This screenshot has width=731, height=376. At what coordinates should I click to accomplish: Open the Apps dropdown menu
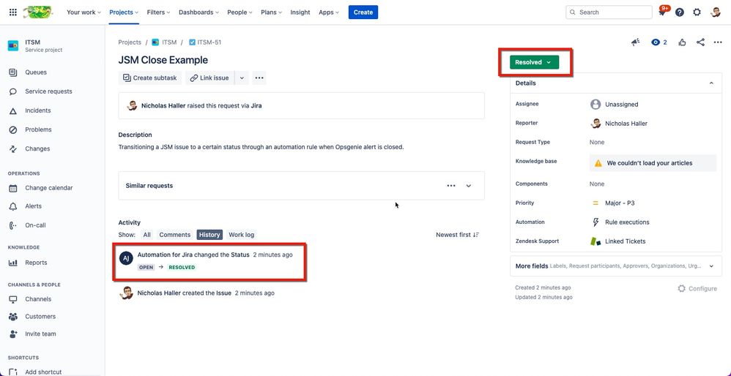[x=329, y=12]
